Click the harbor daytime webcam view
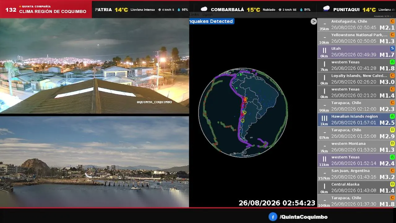This screenshot has width=396, height=223. point(94,162)
